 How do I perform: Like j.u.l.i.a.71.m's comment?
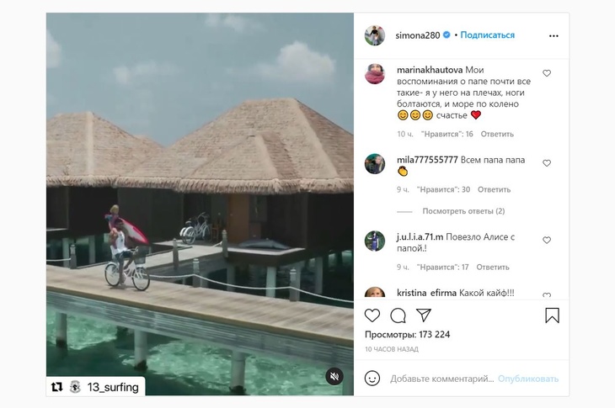[x=547, y=240]
